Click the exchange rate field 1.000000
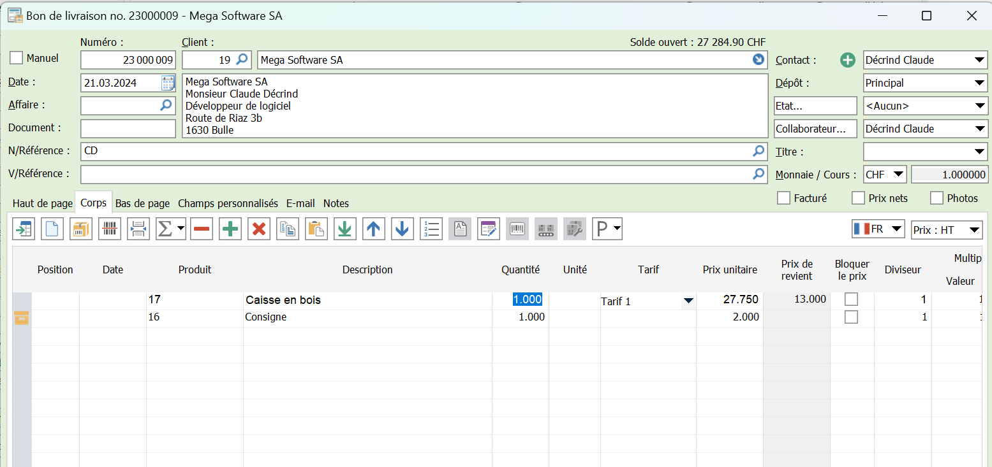Image resolution: width=992 pixels, height=467 pixels. (x=950, y=175)
